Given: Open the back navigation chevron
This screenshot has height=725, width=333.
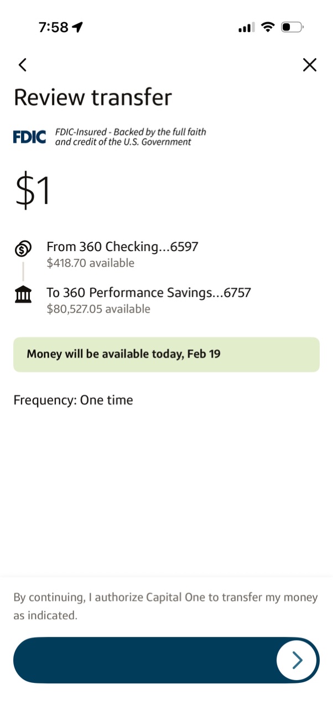Looking at the screenshot, I should pyautogui.click(x=22, y=65).
